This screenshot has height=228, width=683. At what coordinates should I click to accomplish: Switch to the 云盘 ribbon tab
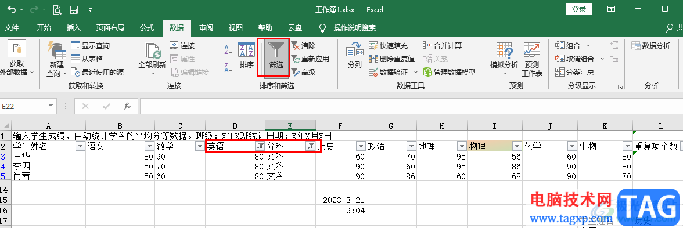point(295,28)
